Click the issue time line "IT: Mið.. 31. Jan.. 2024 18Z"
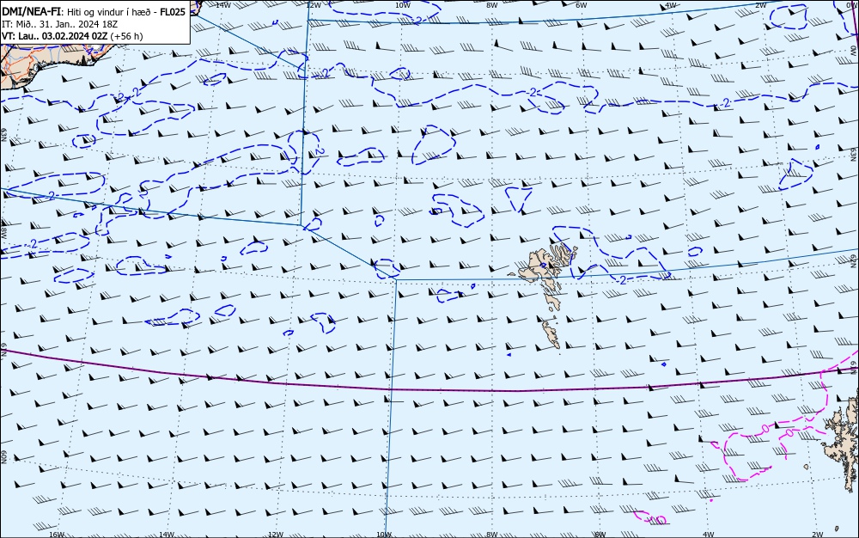This screenshot has height=538, width=859. click(60, 24)
